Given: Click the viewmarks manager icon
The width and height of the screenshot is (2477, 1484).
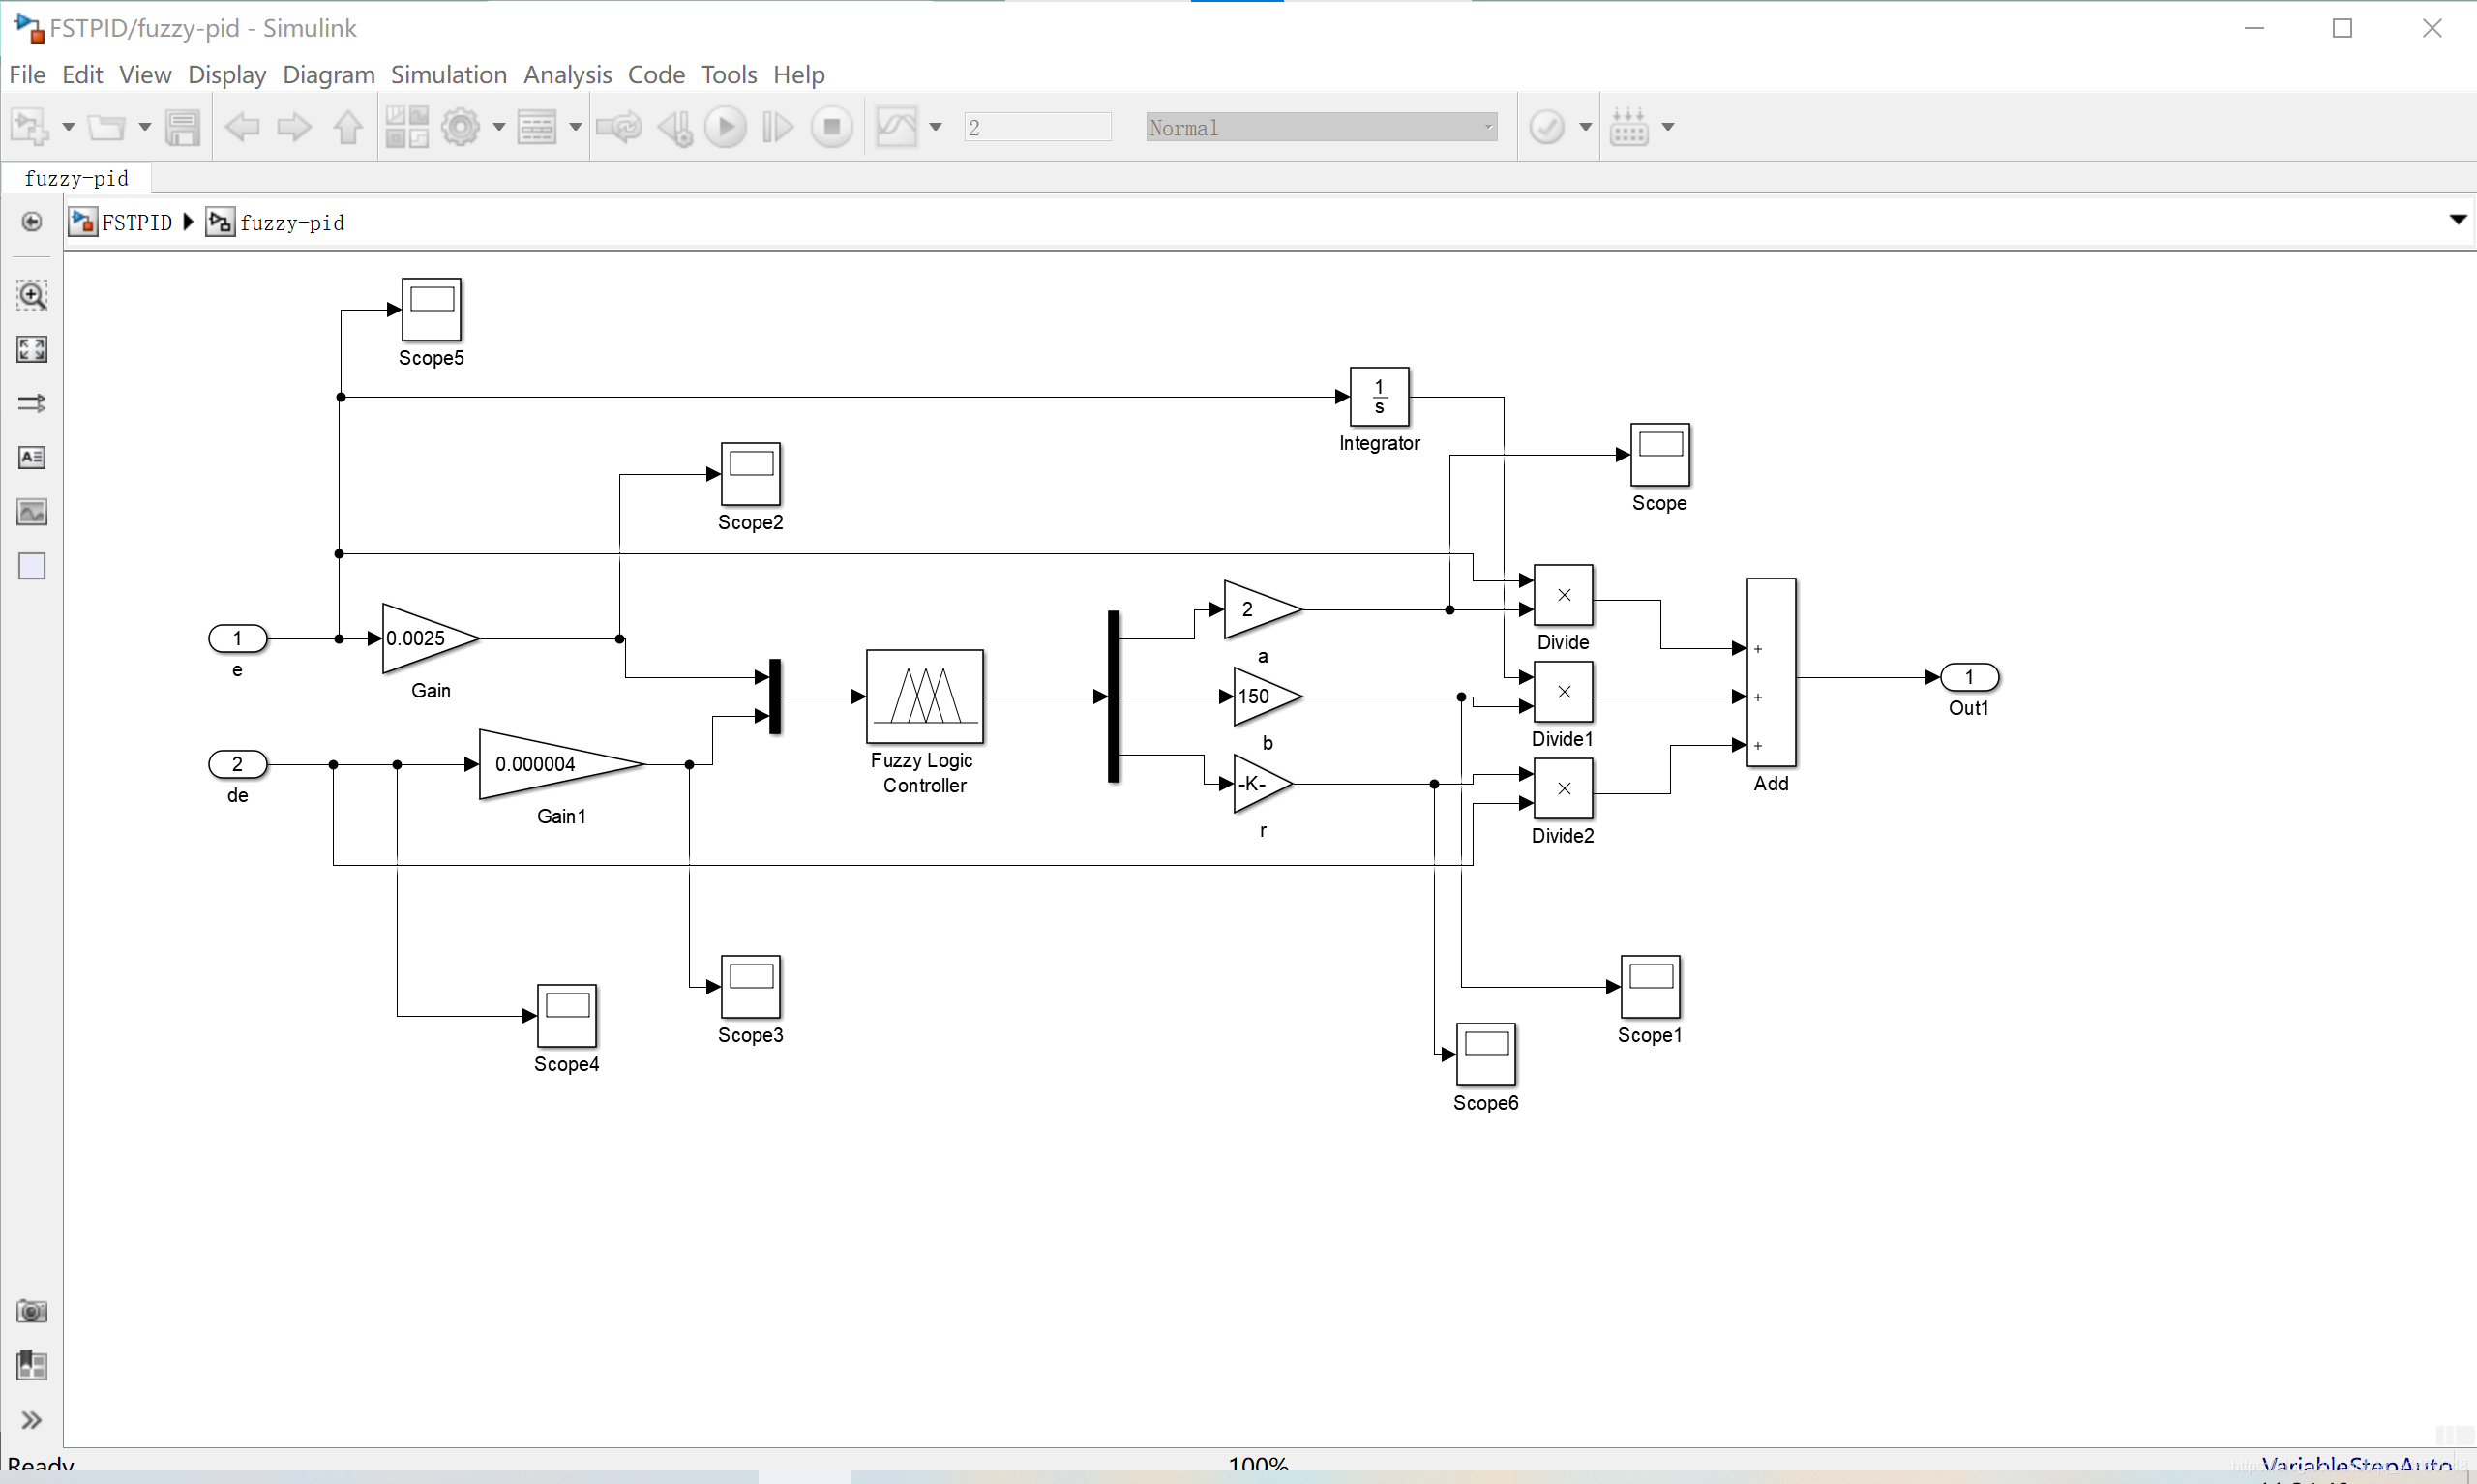Looking at the screenshot, I should click(x=32, y=1365).
